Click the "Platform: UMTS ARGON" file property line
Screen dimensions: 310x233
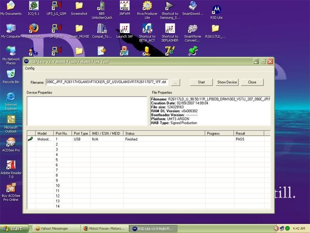click(170, 119)
